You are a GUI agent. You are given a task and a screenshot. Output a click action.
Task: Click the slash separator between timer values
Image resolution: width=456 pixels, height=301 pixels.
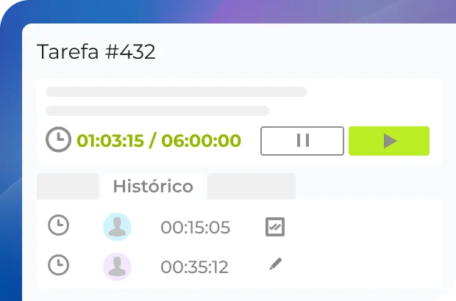[152, 141]
